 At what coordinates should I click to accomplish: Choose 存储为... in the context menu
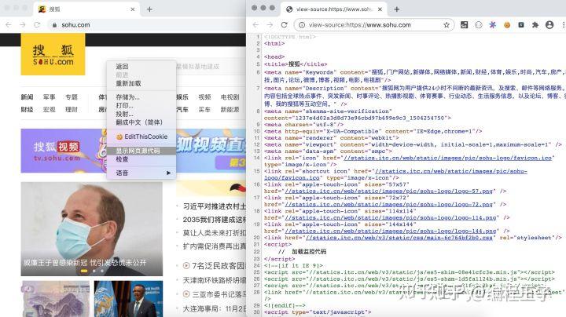click(x=127, y=97)
